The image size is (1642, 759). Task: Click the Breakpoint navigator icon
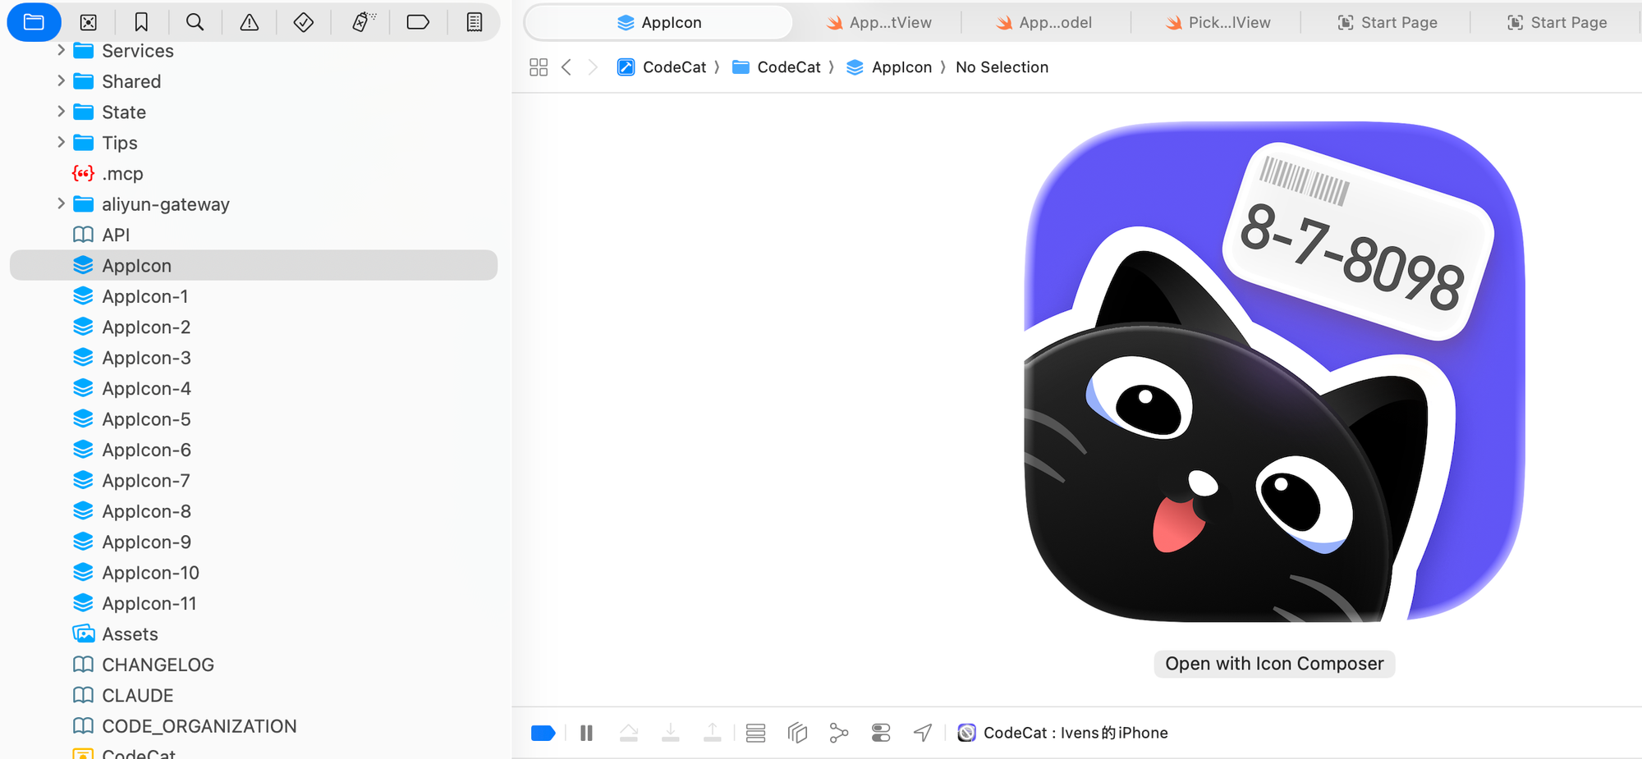pyautogui.click(x=418, y=22)
